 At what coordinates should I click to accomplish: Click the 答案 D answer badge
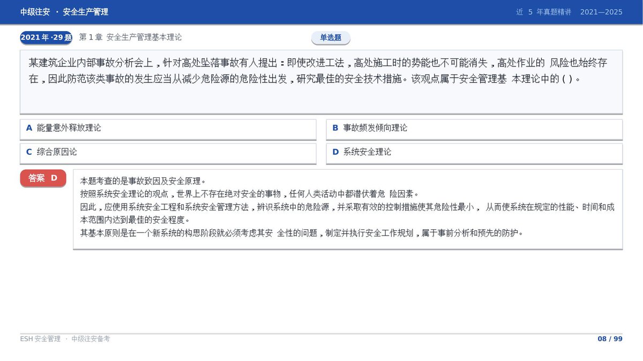tap(43, 178)
